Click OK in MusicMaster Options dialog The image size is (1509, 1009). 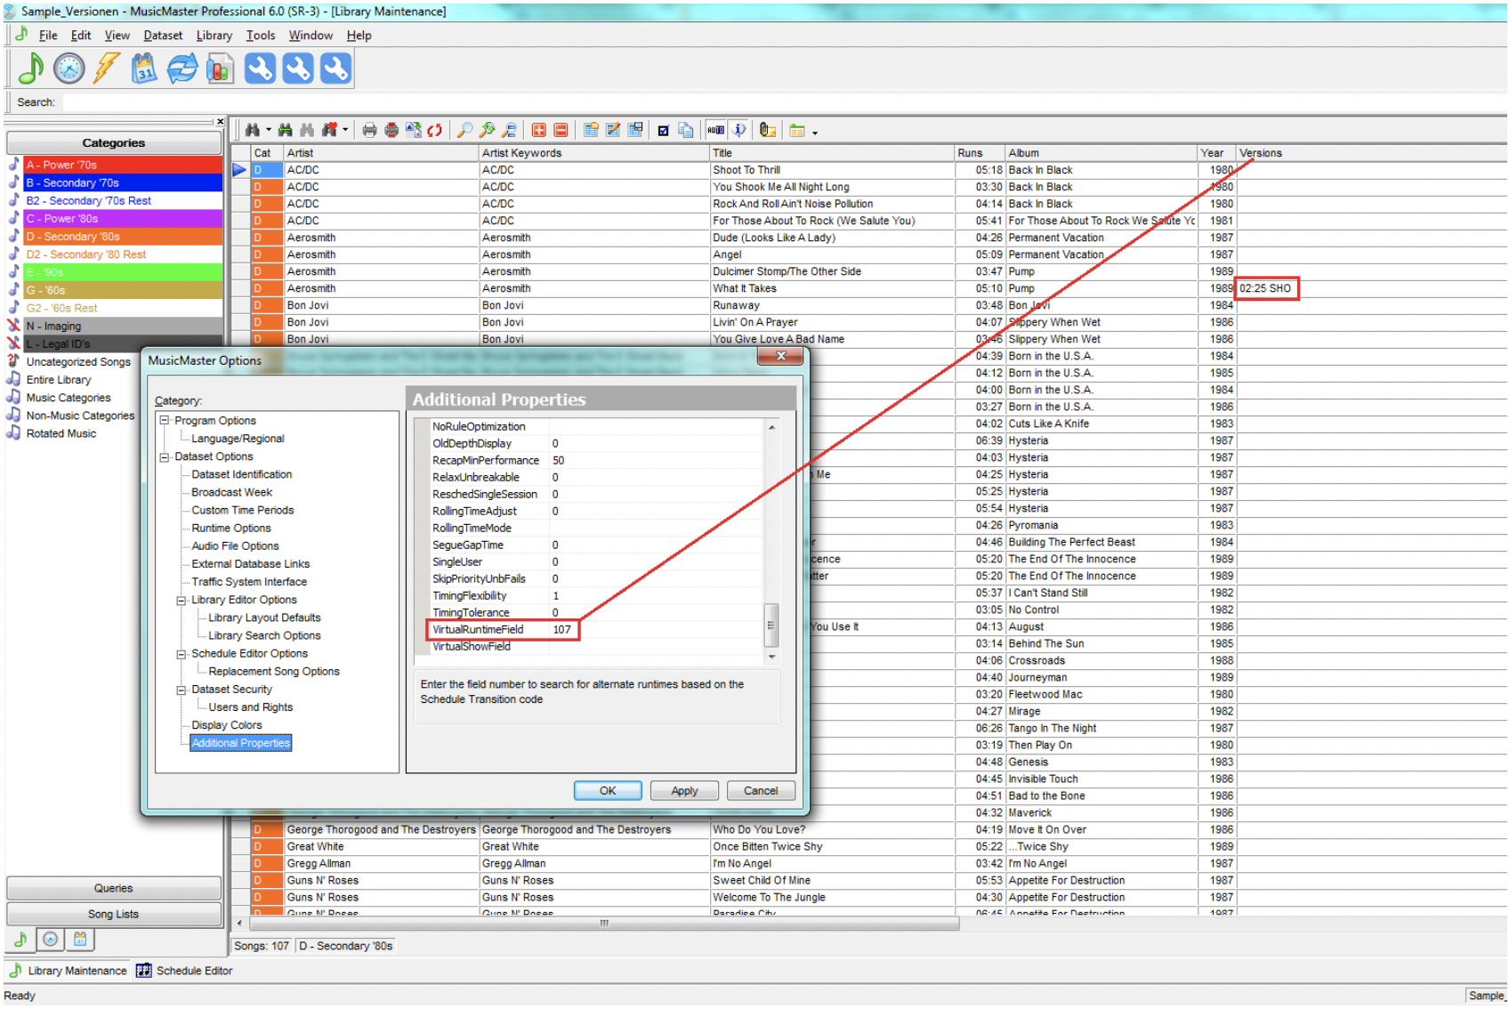[x=608, y=790]
